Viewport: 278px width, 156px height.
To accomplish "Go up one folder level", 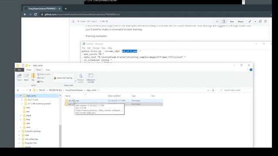I will coord(30,90).
